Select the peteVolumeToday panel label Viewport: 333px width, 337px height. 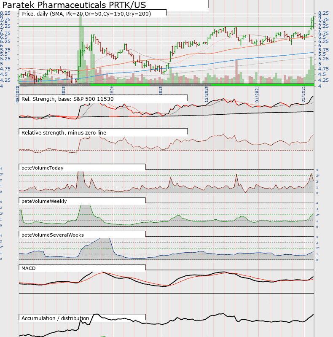click(42, 168)
